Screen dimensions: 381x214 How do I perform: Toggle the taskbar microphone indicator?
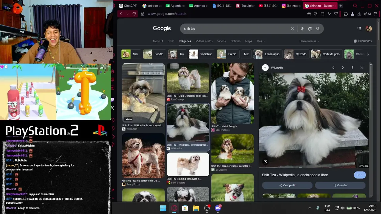[318, 208]
